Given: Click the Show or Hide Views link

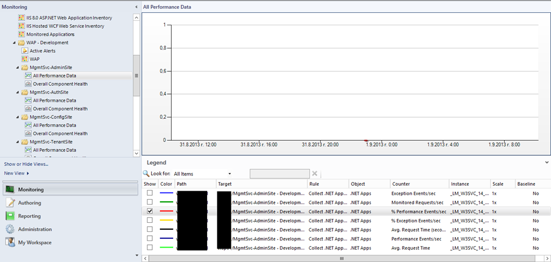Looking at the screenshot, I should [26, 164].
